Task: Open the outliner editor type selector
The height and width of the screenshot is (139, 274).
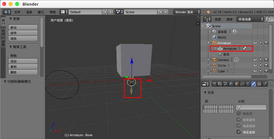Action: pyautogui.click(x=207, y=19)
